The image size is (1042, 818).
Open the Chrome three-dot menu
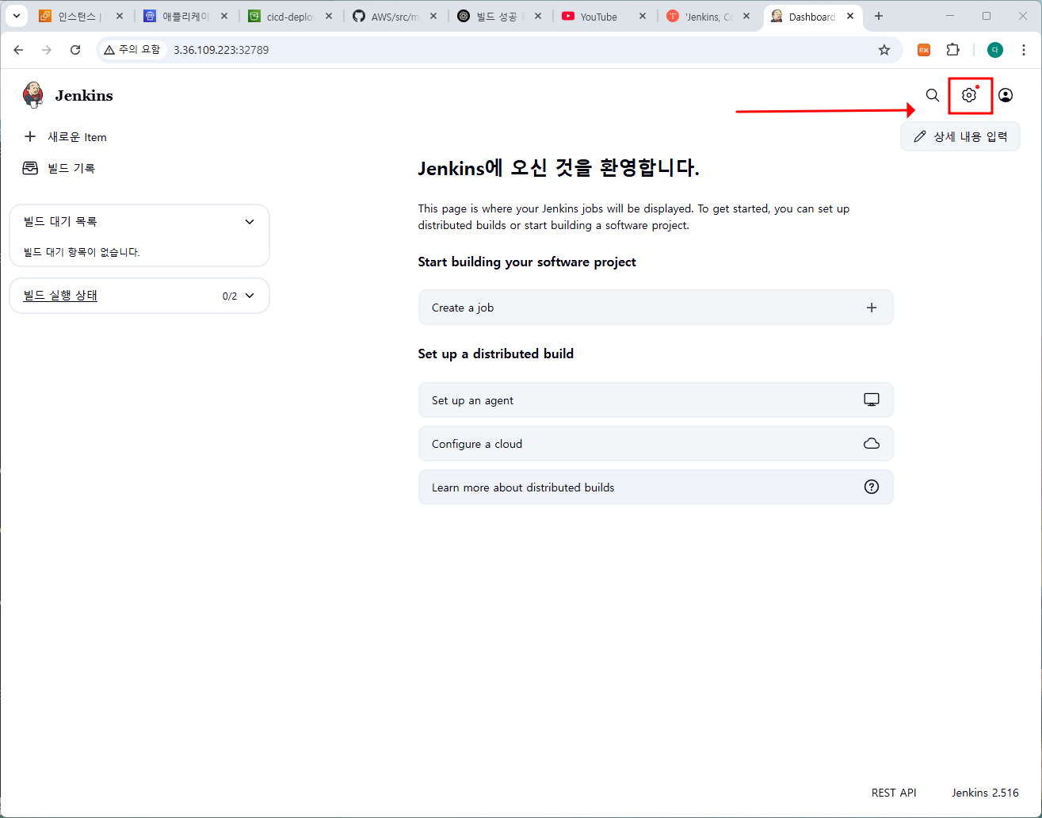click(1024, 50)
